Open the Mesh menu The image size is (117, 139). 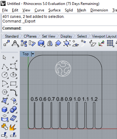coord(81,10)
